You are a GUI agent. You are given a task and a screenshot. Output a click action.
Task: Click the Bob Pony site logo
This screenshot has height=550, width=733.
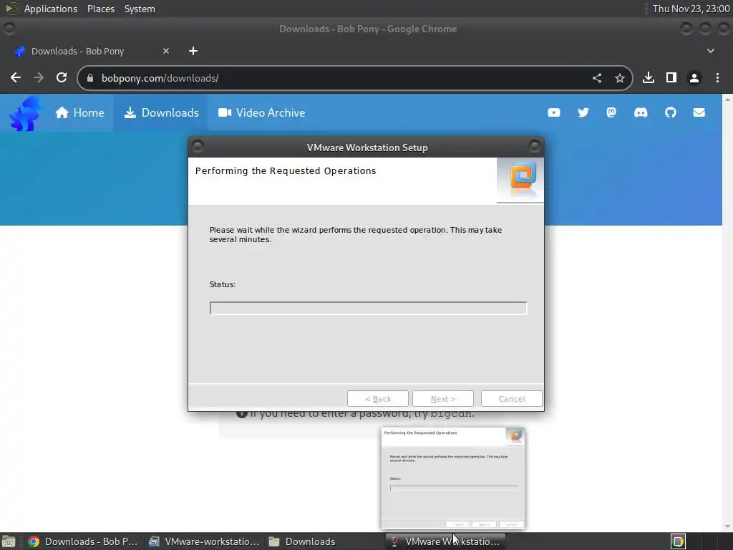pos(25,113)
